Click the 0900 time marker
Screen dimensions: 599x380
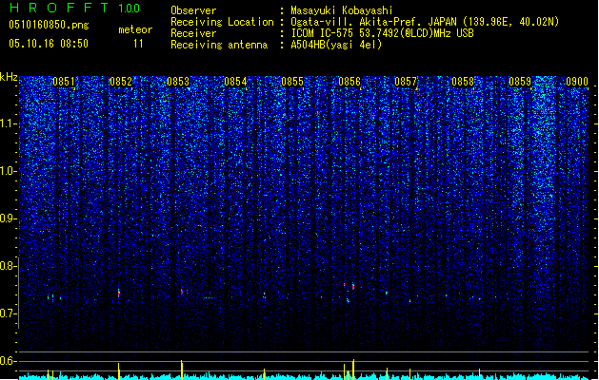click(x=577, y=82)
